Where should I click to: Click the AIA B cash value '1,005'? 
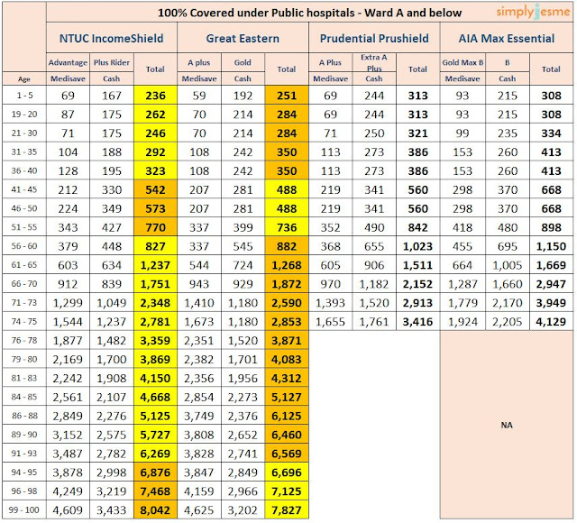coord(508,265)
